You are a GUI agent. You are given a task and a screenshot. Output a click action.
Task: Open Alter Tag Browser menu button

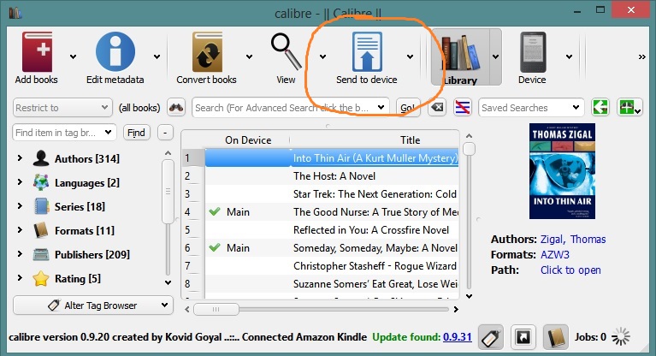[x=93, y=306]
